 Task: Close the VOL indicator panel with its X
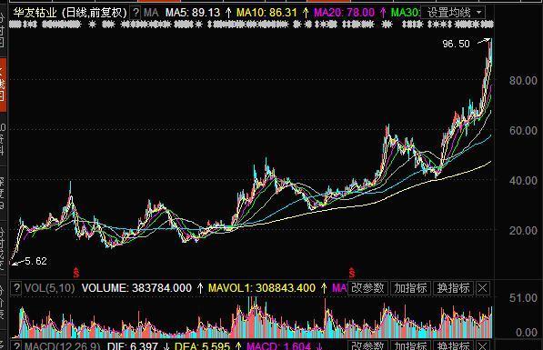(x=483, y=287)
